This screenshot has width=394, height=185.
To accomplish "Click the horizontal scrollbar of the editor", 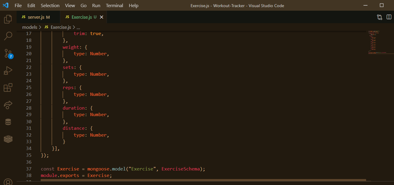I will [203, 180].
